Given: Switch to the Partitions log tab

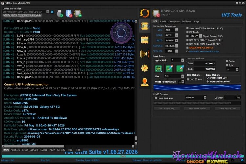Looking at the screenshot, I should tap(15, 150).
